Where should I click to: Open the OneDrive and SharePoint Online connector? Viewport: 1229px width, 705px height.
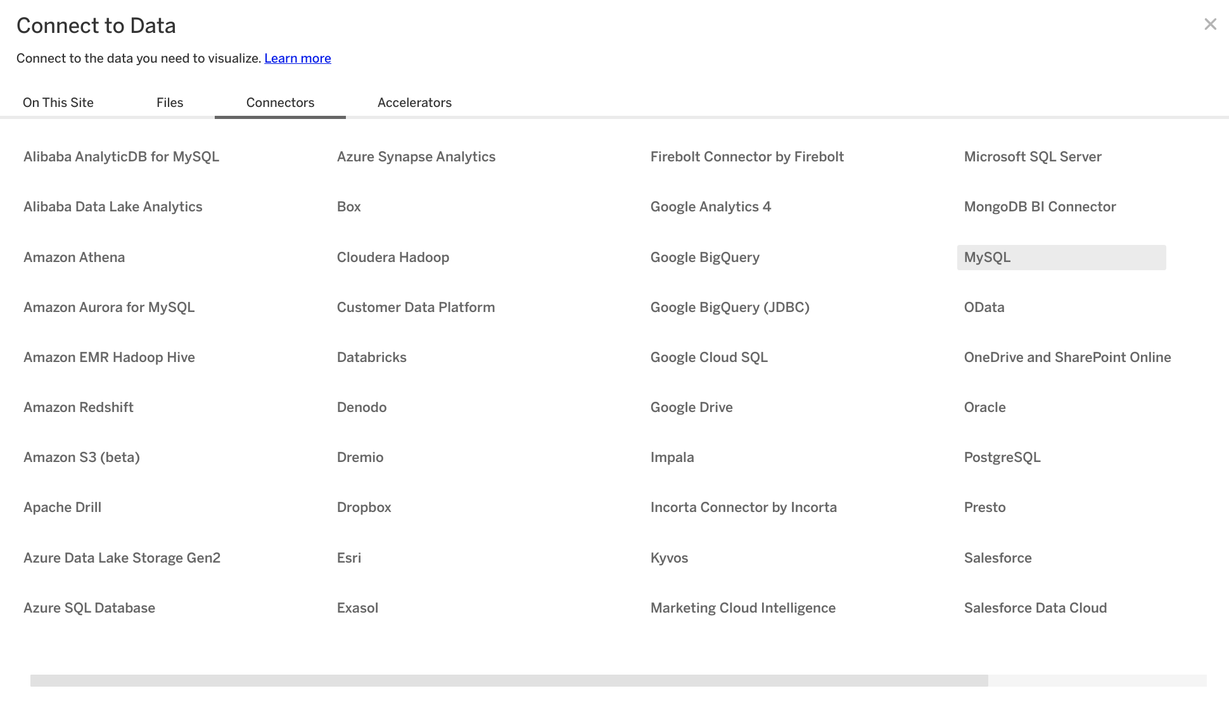pos(1068,357)
